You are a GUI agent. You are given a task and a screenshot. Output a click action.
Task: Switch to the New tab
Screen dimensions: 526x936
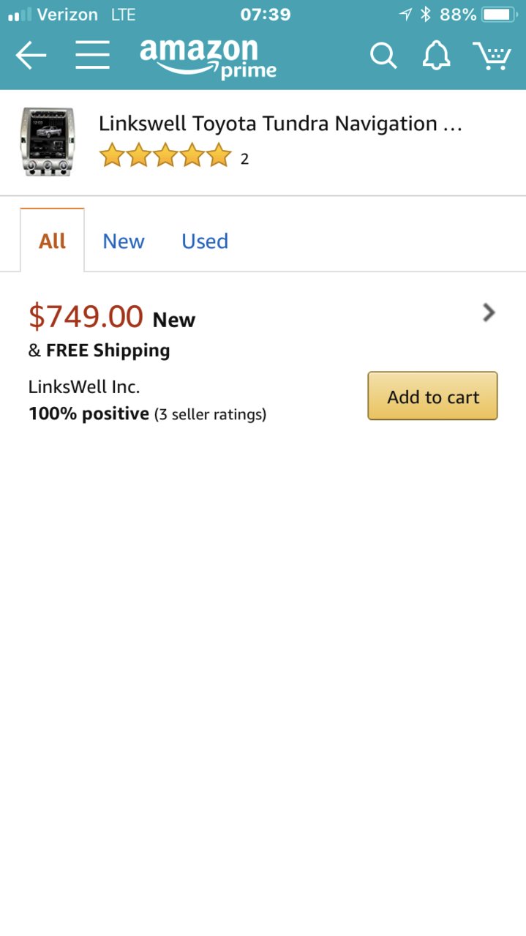coord(124,241)
